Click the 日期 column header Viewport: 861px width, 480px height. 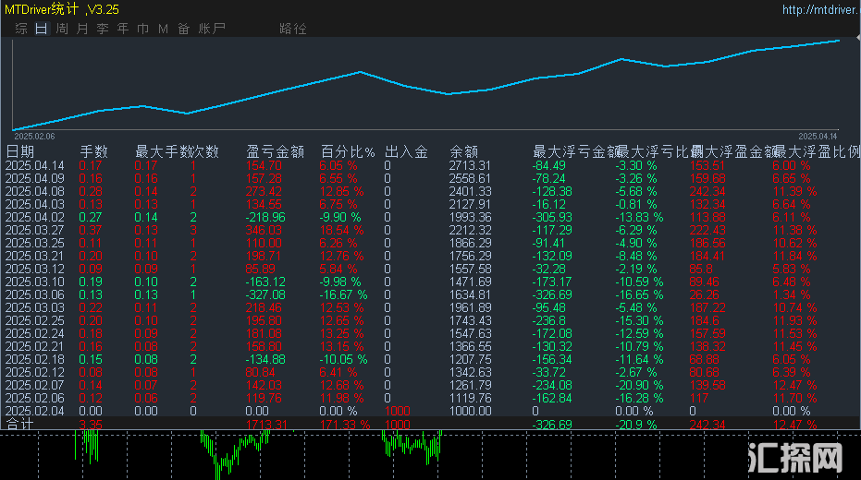pos(20,151)
